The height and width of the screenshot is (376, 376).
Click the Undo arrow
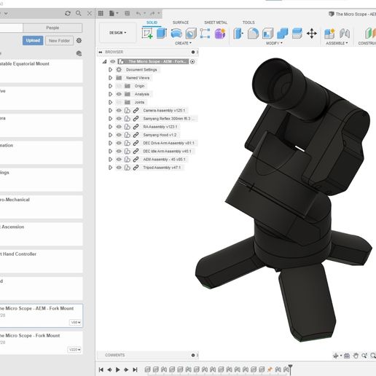(x=138, y=13)
